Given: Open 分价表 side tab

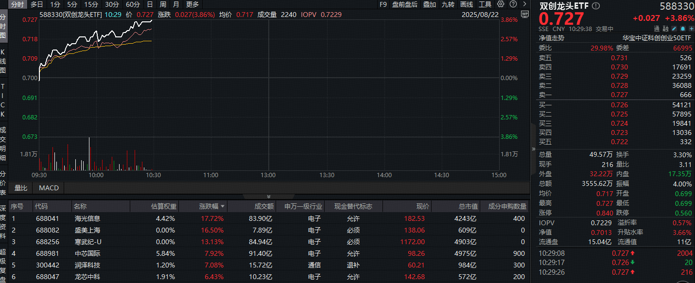Looking at the screenshot, I should point(3,183).
